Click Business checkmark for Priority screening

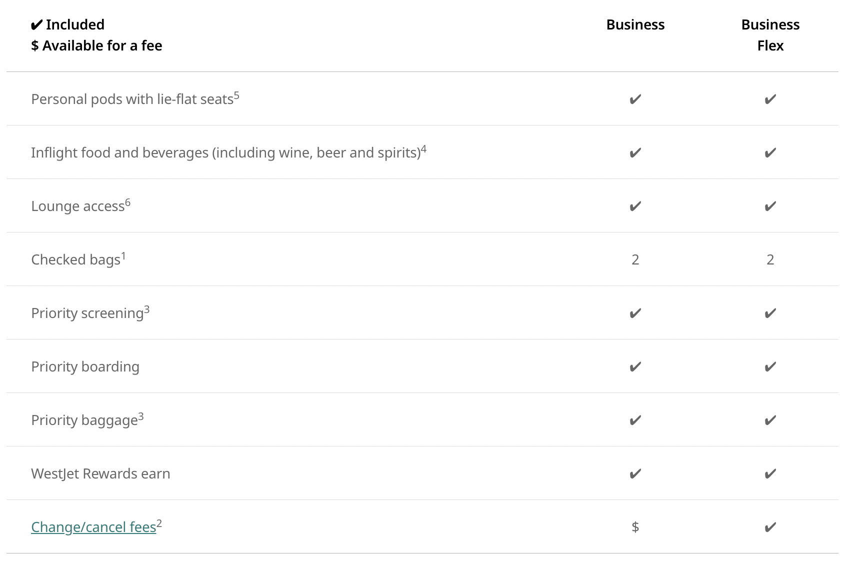tap(635, 313)
